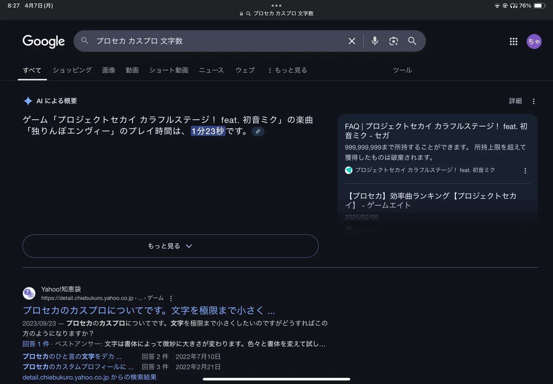
Task: Select the すべて tab
Action: tap(32, 70)
